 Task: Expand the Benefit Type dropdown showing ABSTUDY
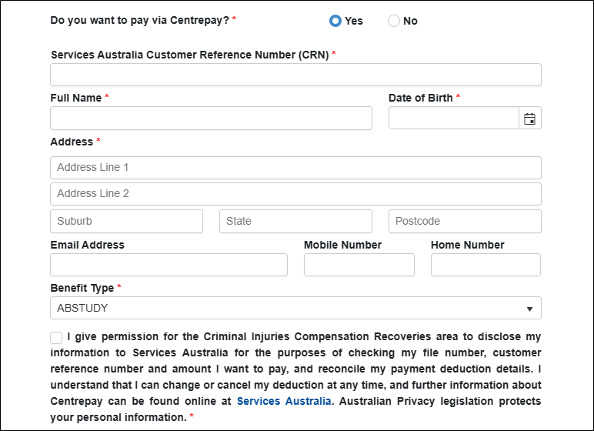click(295, 308)
